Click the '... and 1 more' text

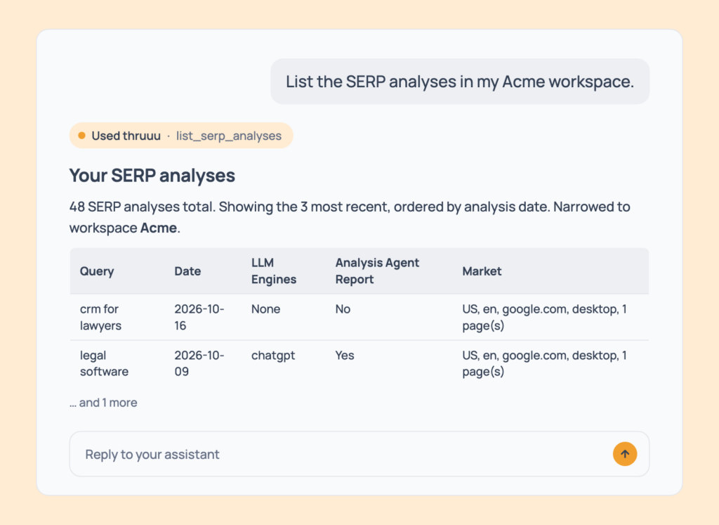[103, 403]
